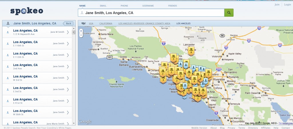This screenshot has width=293, height=129.
Task: Expand the E 112th St result chevron
Action: [x=68, y=55]
